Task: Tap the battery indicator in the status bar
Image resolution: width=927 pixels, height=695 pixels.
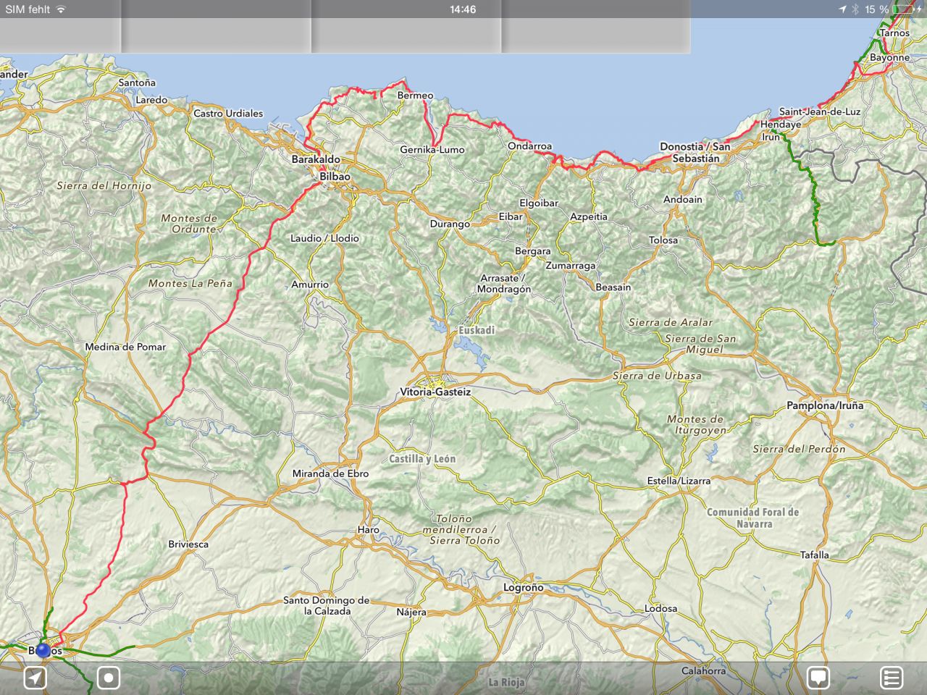Action: [904, 9]
